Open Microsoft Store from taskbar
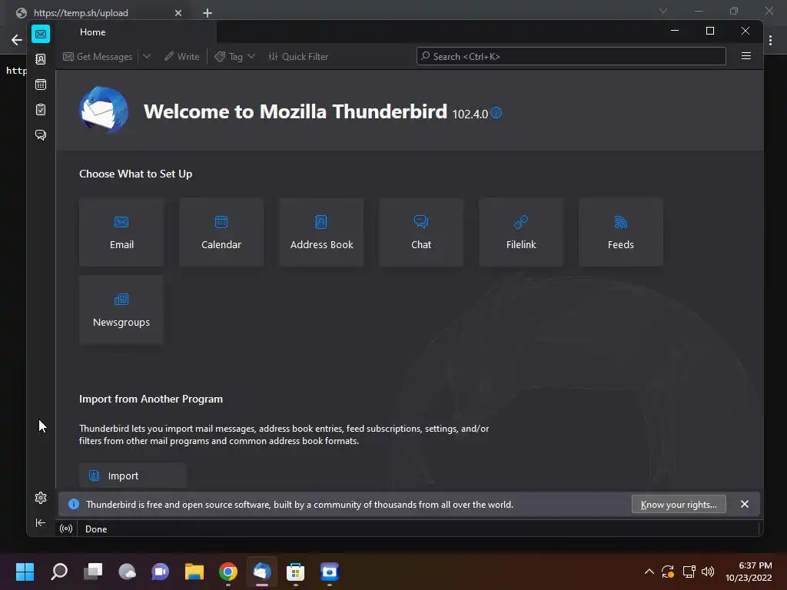The width and height of the screenshot is (787, 590). click(295, 572)
